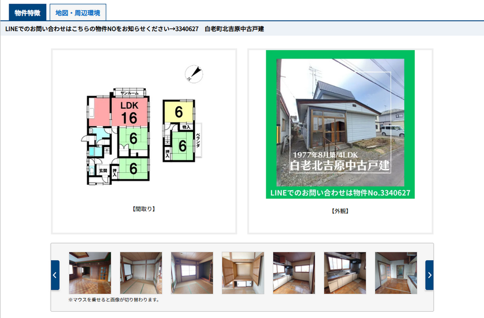Select the first thumbnail of the wood-floor living room
Screen dimensions: 484x318
coord(90,273)
